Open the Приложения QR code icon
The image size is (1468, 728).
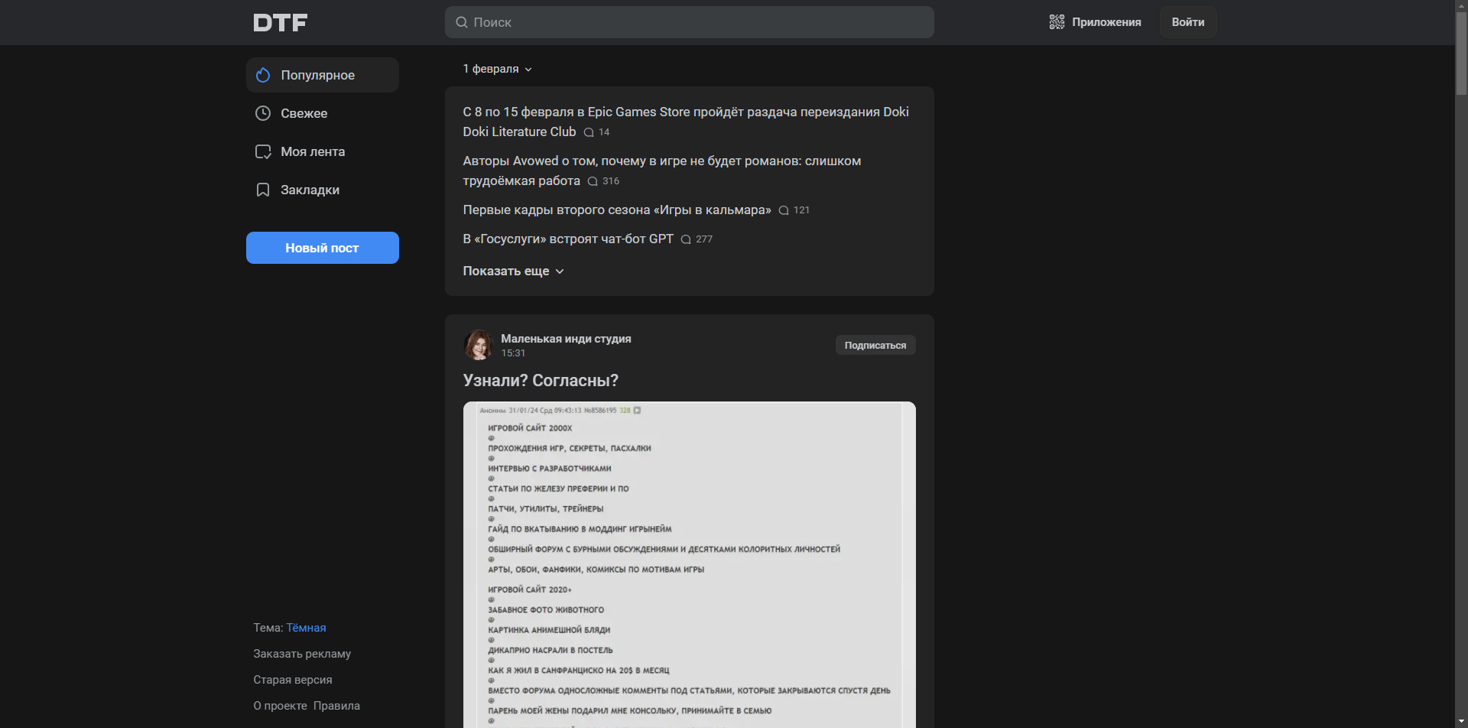click(x=1057, y=22)
